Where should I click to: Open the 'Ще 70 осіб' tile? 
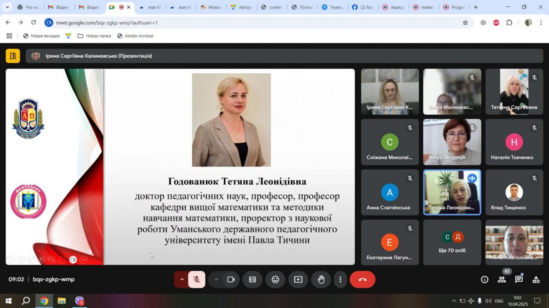click(452, 242)
